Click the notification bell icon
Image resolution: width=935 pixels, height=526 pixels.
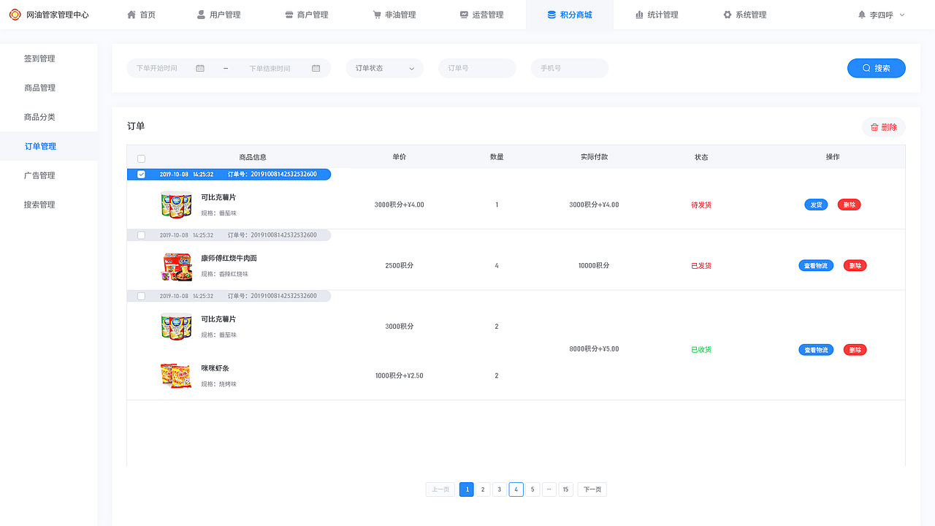[x=862, y=15]
